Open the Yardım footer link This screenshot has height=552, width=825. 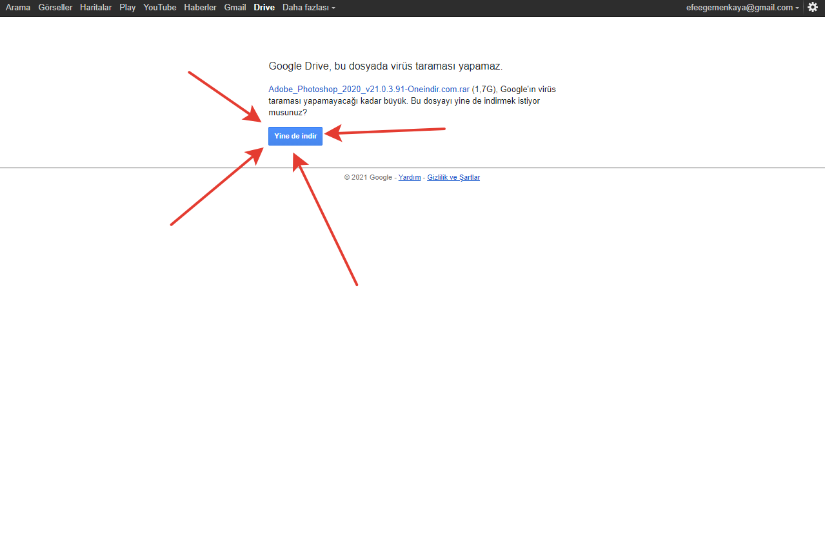point(410,177)
